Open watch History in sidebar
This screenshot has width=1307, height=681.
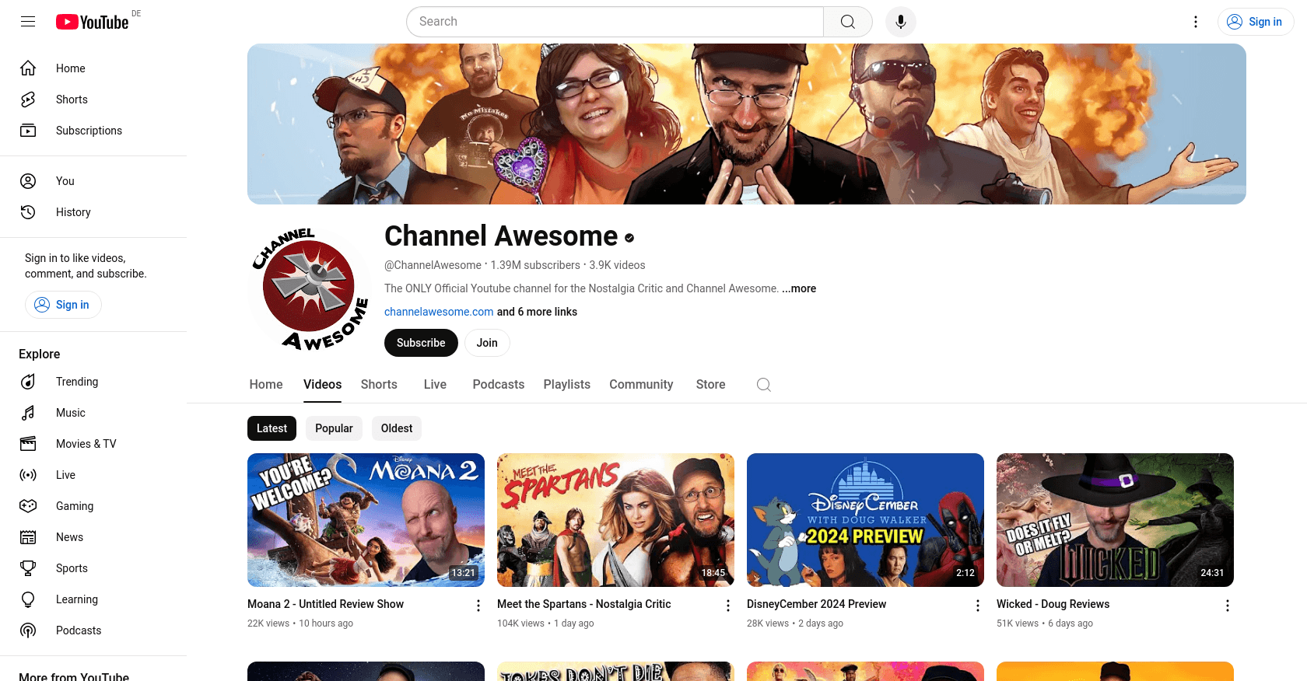[x=73, y=212]
